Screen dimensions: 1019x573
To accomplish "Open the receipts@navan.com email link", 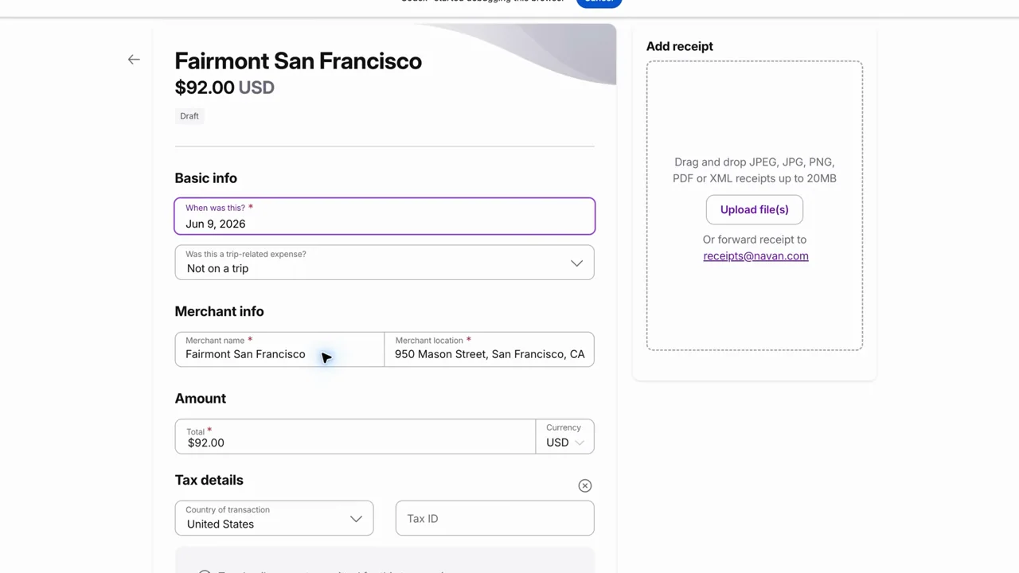I will click(x=755, y=255).
